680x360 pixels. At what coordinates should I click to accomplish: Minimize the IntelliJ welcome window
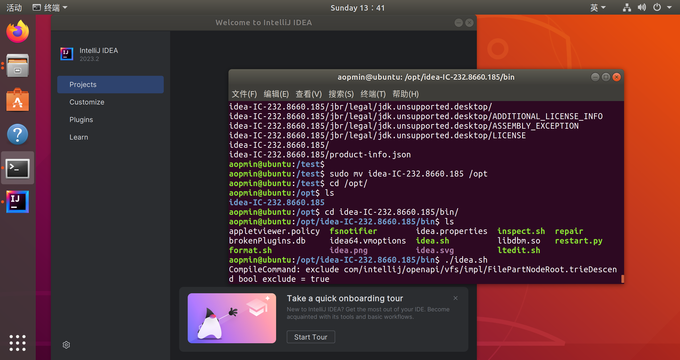458,23
